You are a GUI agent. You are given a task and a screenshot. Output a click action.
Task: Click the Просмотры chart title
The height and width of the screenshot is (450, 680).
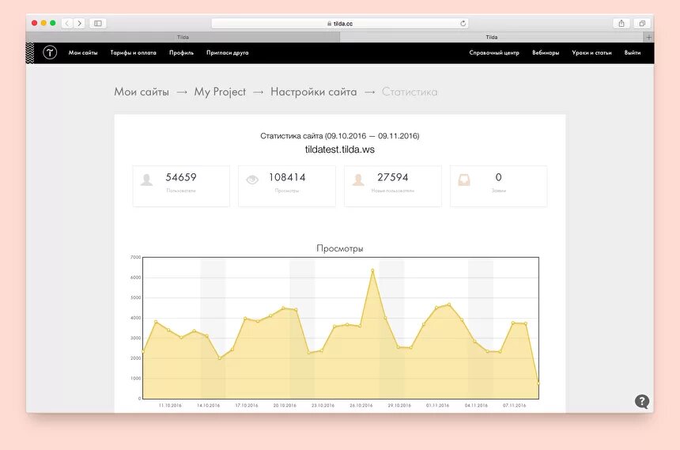pos(339,248)
